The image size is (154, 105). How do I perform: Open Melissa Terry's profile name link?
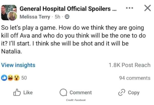coord(35,17)
